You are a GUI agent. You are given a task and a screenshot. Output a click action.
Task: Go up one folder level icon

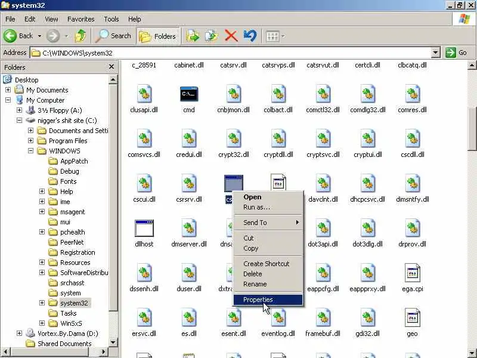(x=80, y=36)
